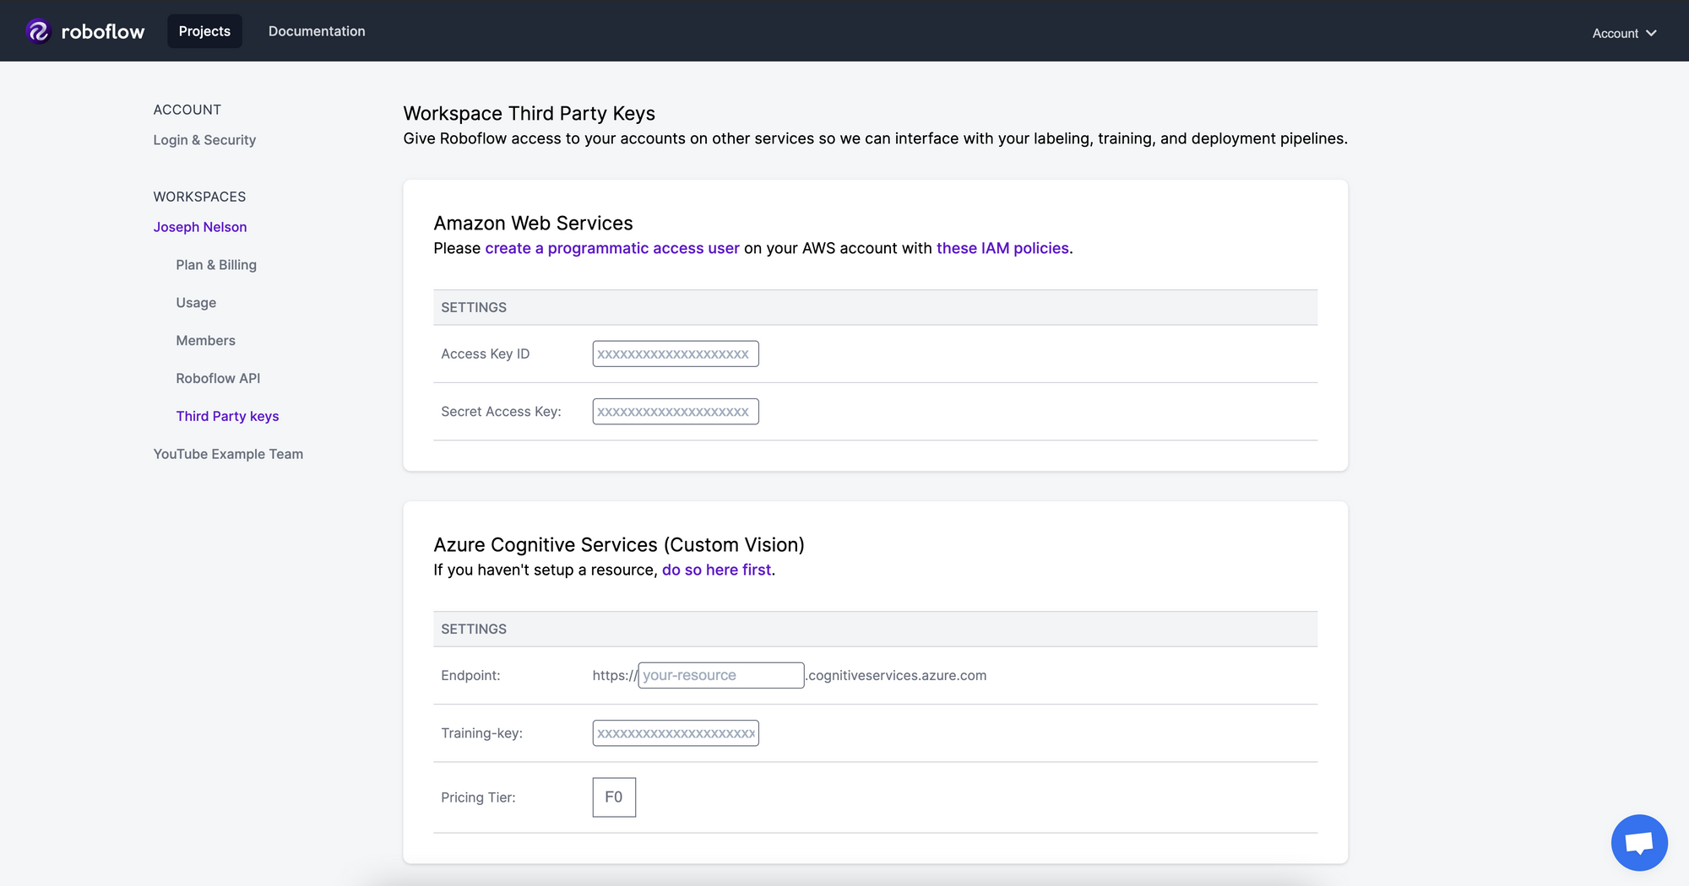Open the Members page

(205, 340)
